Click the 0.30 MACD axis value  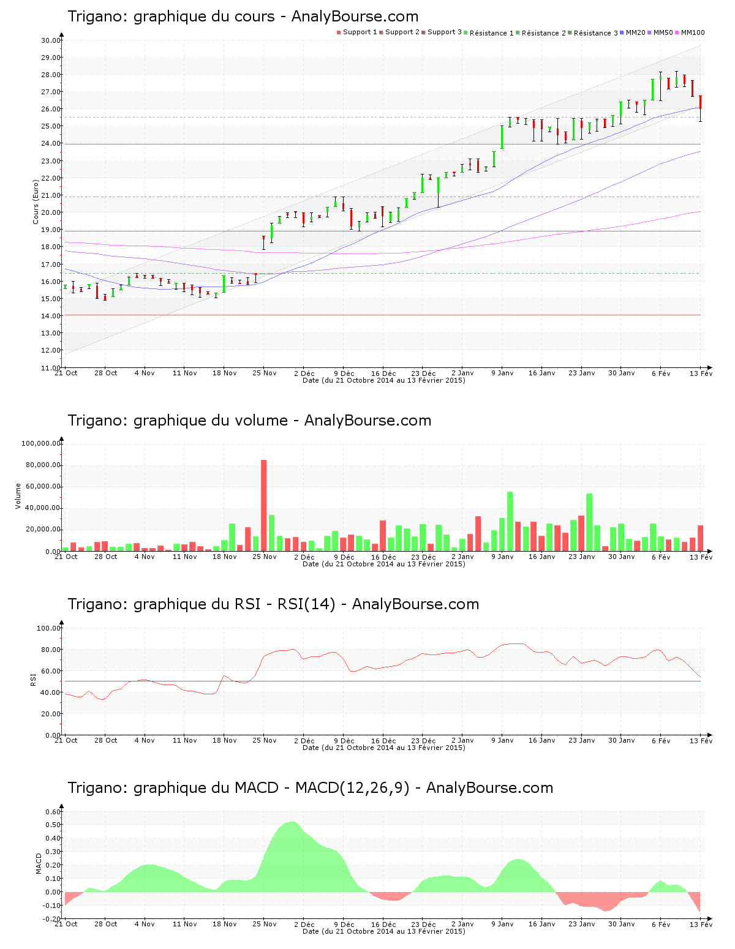coord(53,852)
